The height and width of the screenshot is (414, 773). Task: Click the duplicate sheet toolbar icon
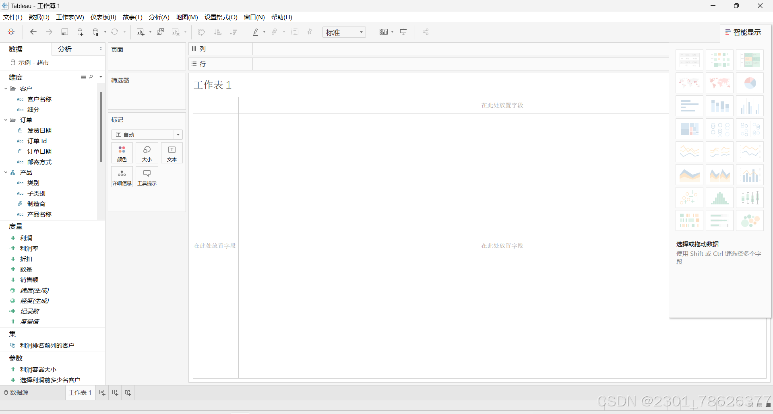(x=160, y=32)
